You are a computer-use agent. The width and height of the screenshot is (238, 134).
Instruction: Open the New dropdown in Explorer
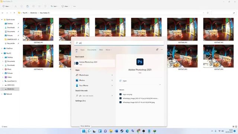(6, 6)
